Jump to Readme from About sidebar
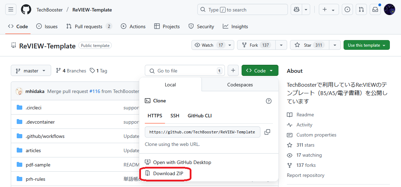The image size is (401, 187). pos(300,115)
